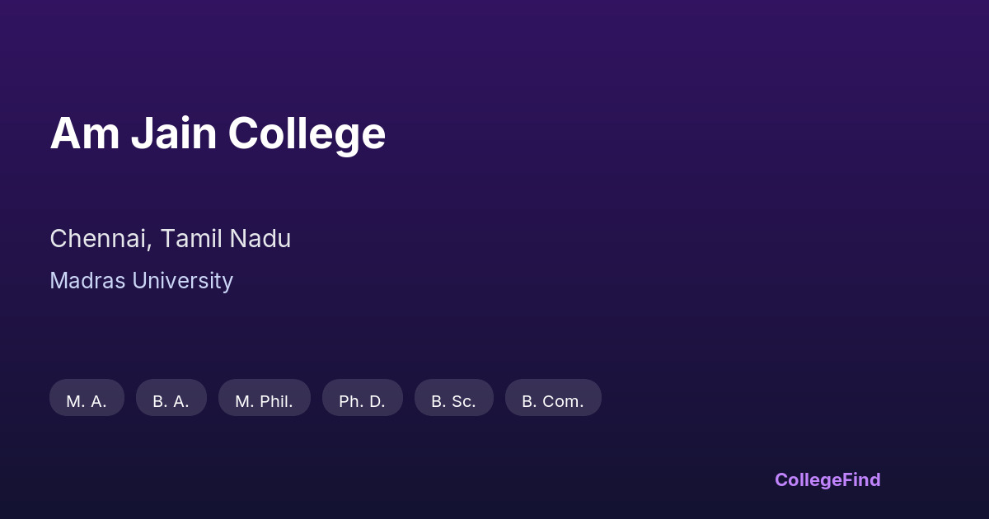Open the CollegeFind brand logo
The height and width of the screenshot is (519, 989).
tap(827, 479)
